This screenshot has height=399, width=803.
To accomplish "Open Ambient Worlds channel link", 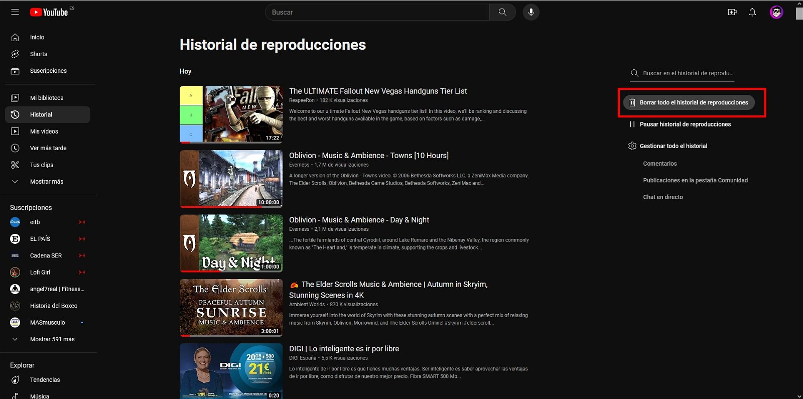I will [x=307, y=304].
